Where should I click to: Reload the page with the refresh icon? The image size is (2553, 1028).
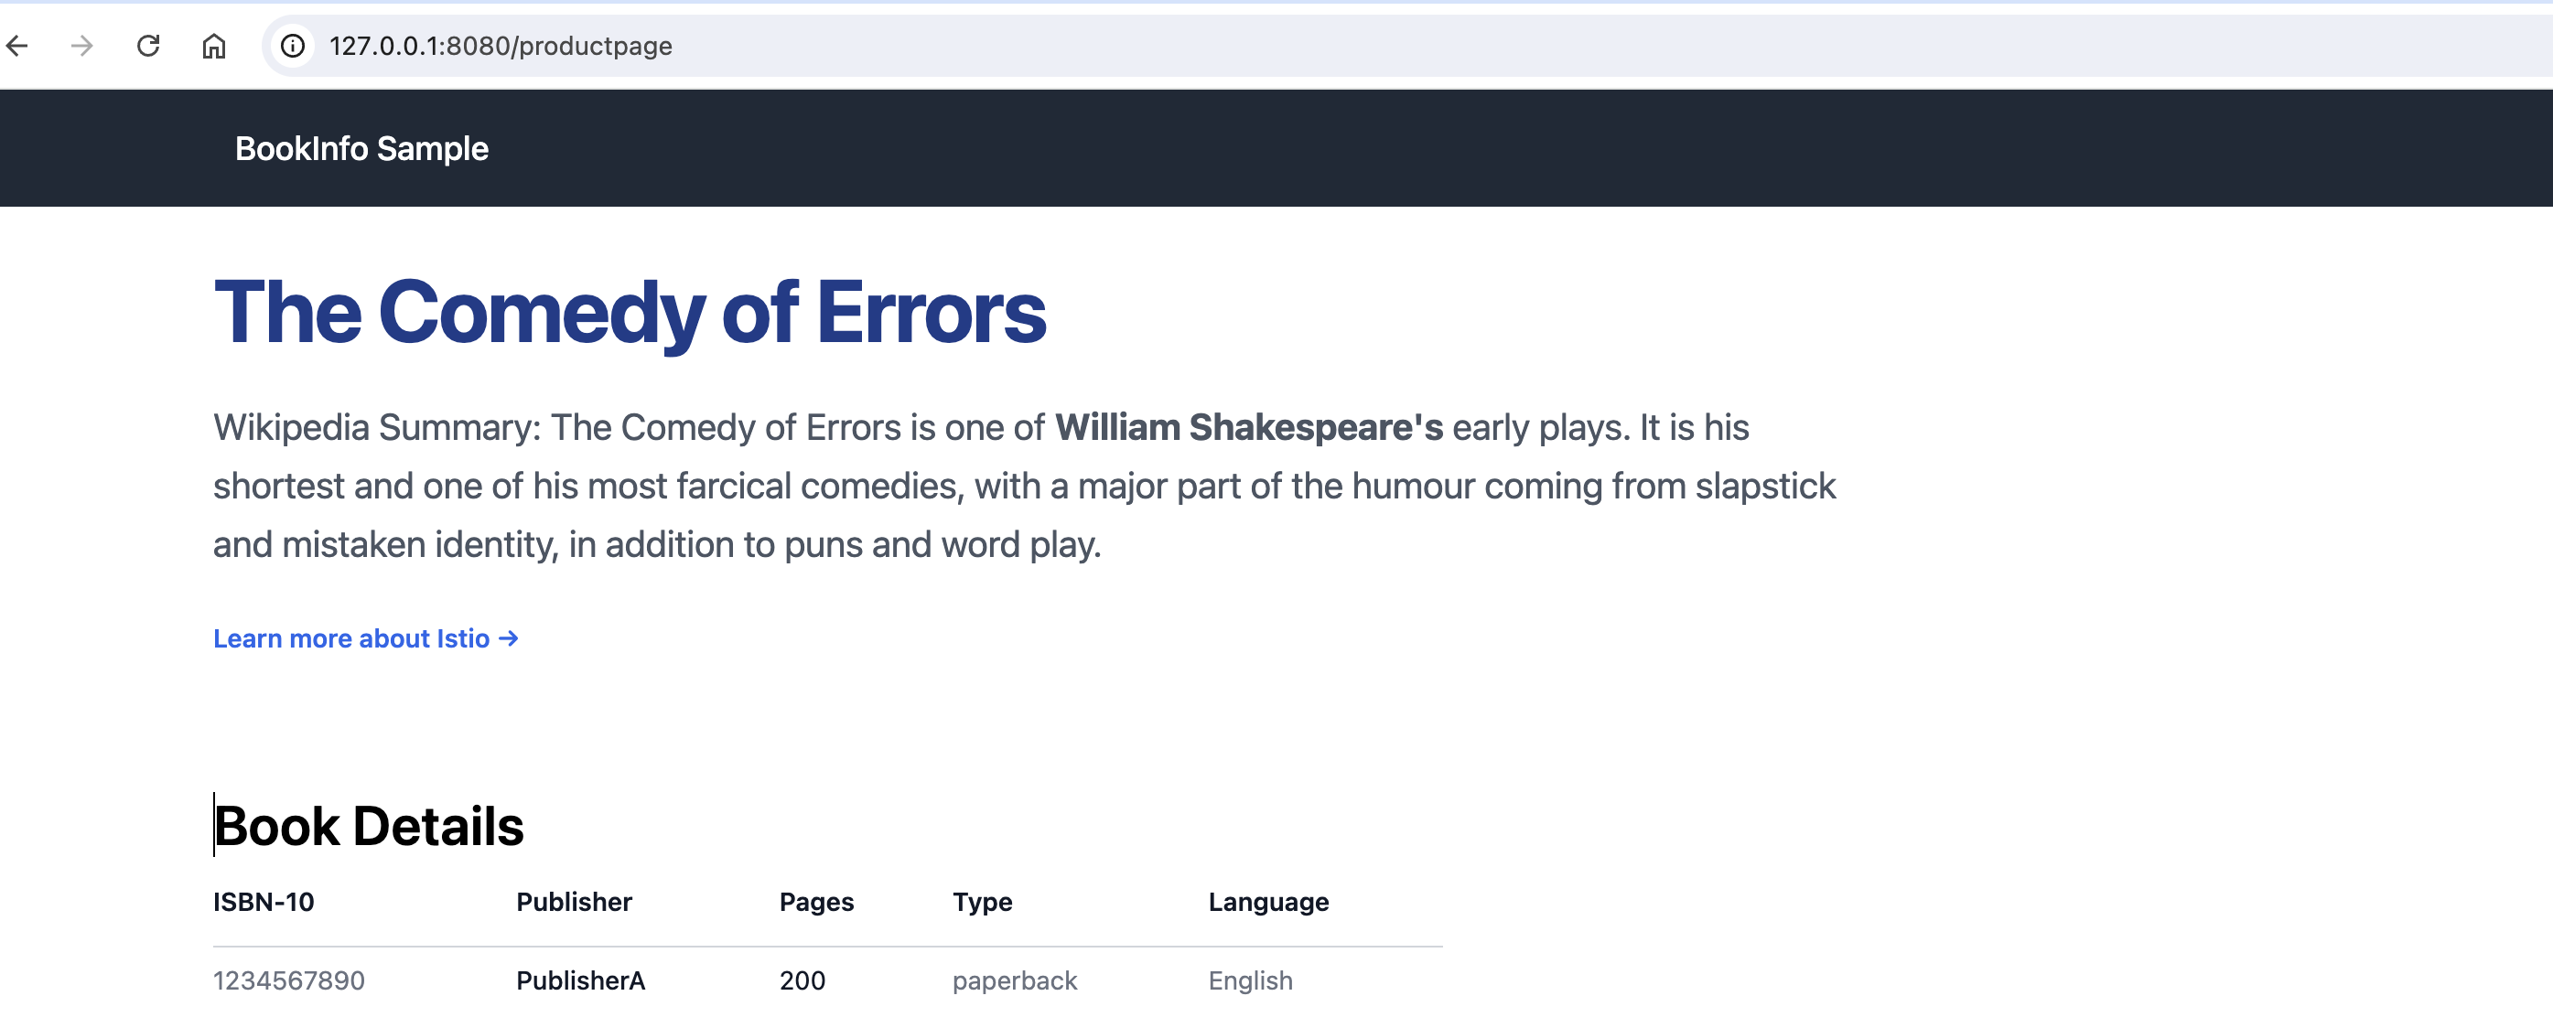[x=148, y=46]
